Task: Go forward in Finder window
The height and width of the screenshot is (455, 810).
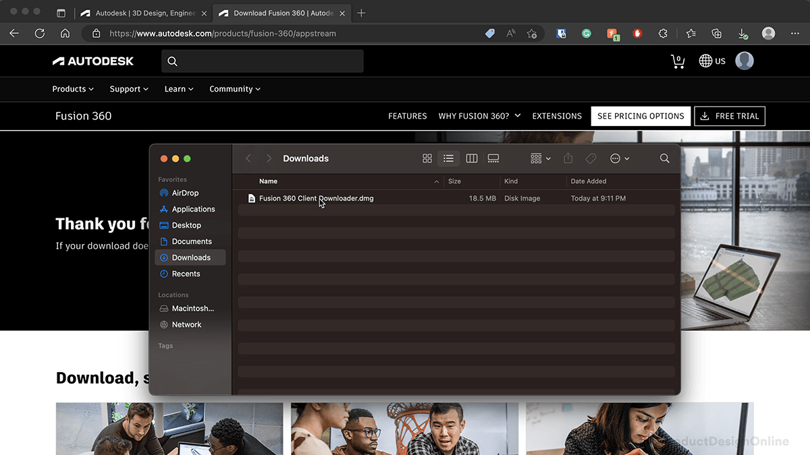Action: coord(269,158)
